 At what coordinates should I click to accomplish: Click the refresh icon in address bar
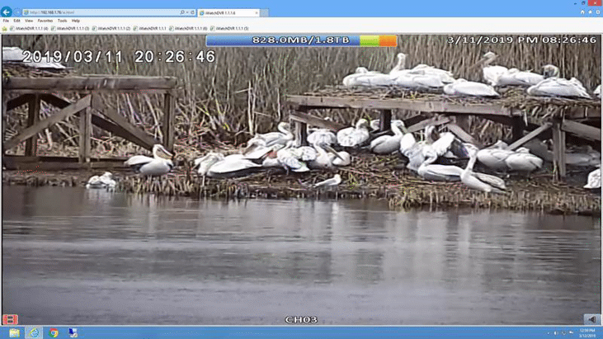click(193, 12)
